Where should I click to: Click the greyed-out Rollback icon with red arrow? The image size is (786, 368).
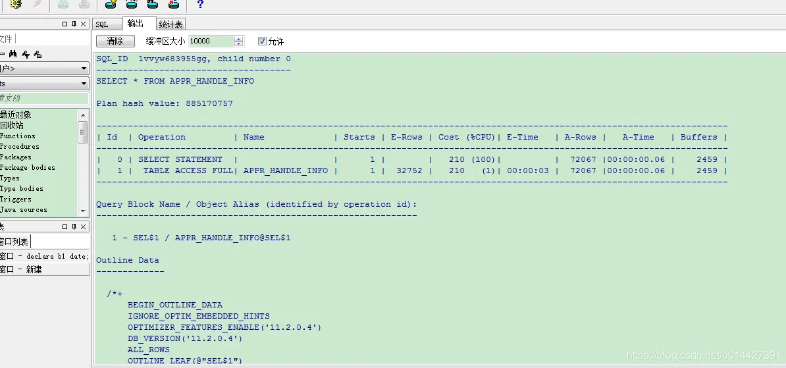point(84,4)
